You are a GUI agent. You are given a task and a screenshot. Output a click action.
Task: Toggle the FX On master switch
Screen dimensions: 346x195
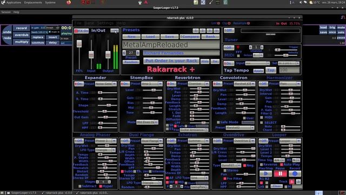(x=82, y=31)
